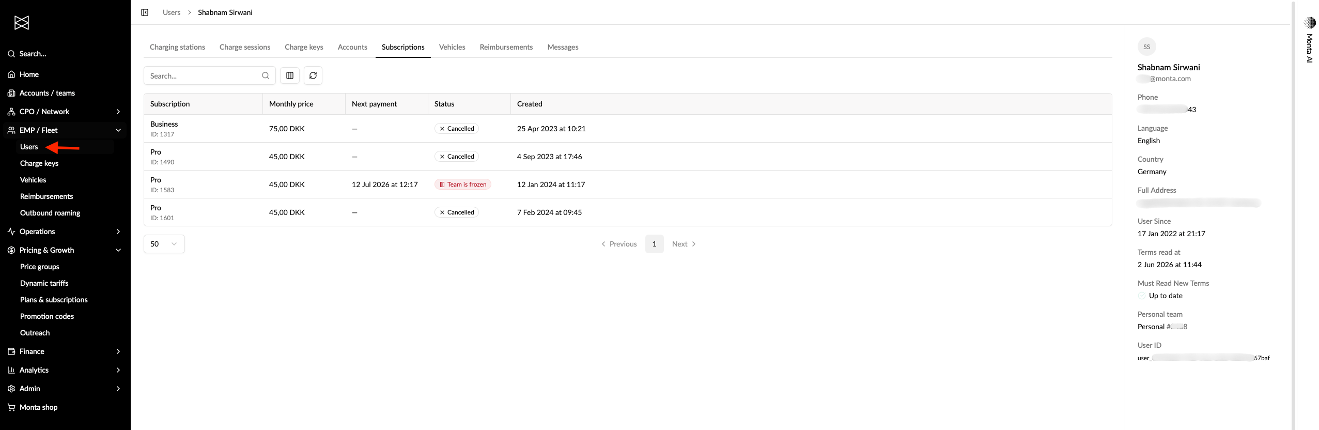Go to the Previous page

pos(619,244)
